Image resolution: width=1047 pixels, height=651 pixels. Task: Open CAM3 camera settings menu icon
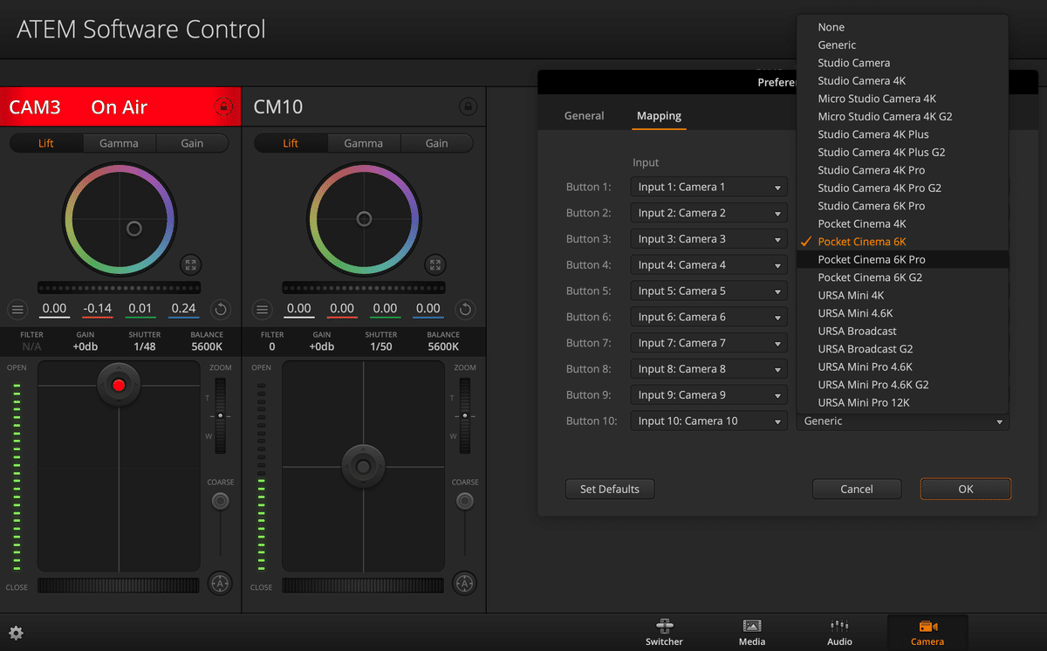(17, 309)
